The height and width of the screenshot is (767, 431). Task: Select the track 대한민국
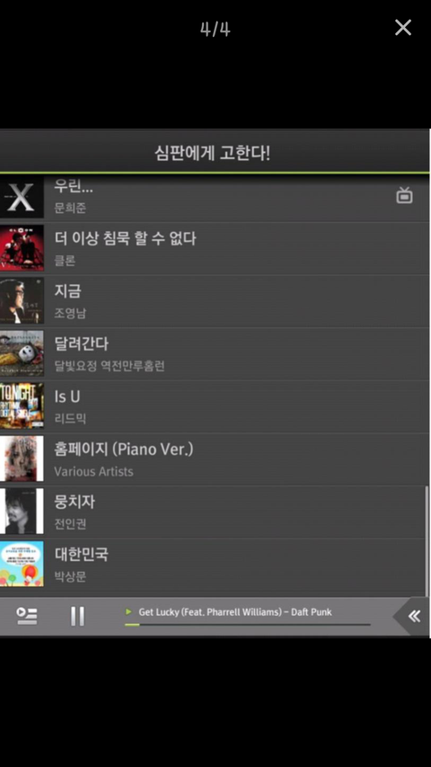pyautogui.click(x=215, y=565)
